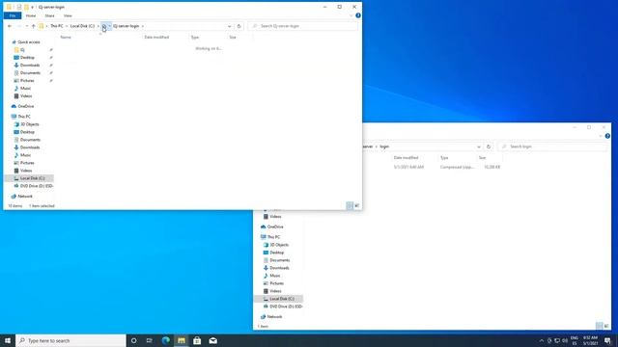Screen dimensions: 618x347
Task: Sort by Size column in front window
Action: (x=233, y=37)
